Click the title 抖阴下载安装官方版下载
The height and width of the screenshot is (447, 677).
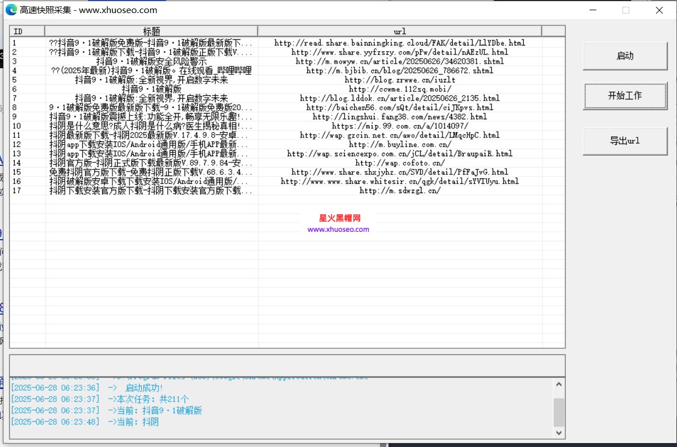click(151, 190)
